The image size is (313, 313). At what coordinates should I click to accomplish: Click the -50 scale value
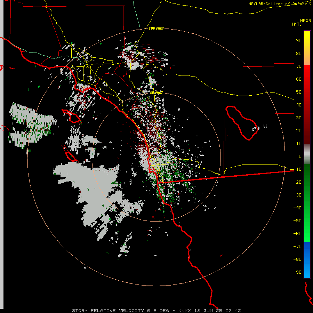click(x=297, y=220)
